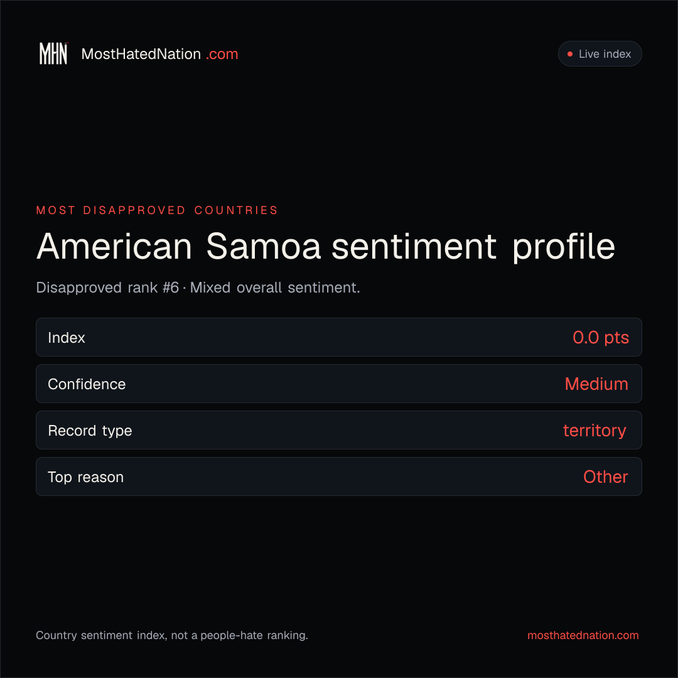Click the MHN logo icon

coord(53,53)
